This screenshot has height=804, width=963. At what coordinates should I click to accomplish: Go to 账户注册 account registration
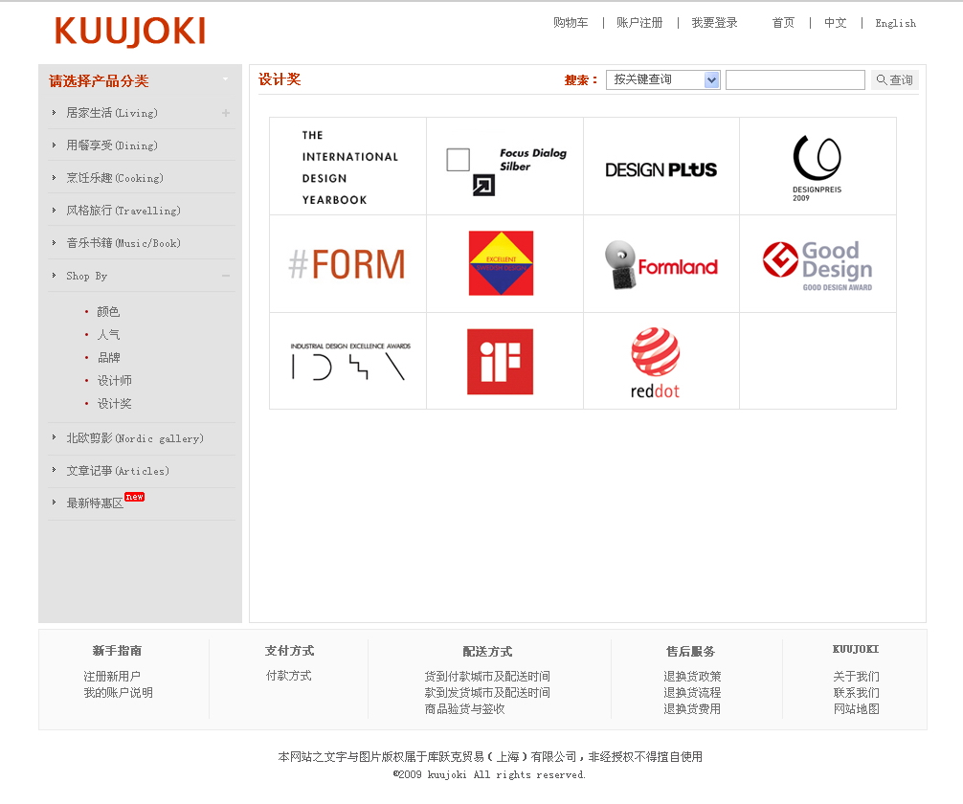pos(639,23)
